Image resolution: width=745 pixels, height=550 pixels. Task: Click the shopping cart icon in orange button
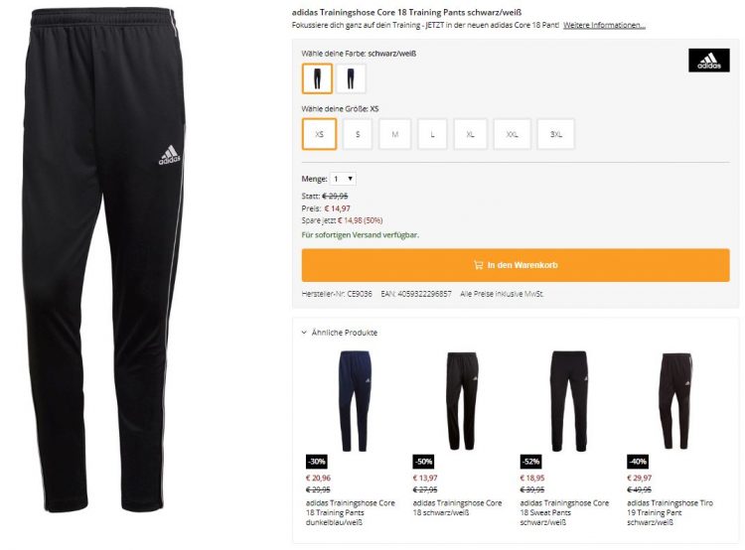[x=478, y=265]
